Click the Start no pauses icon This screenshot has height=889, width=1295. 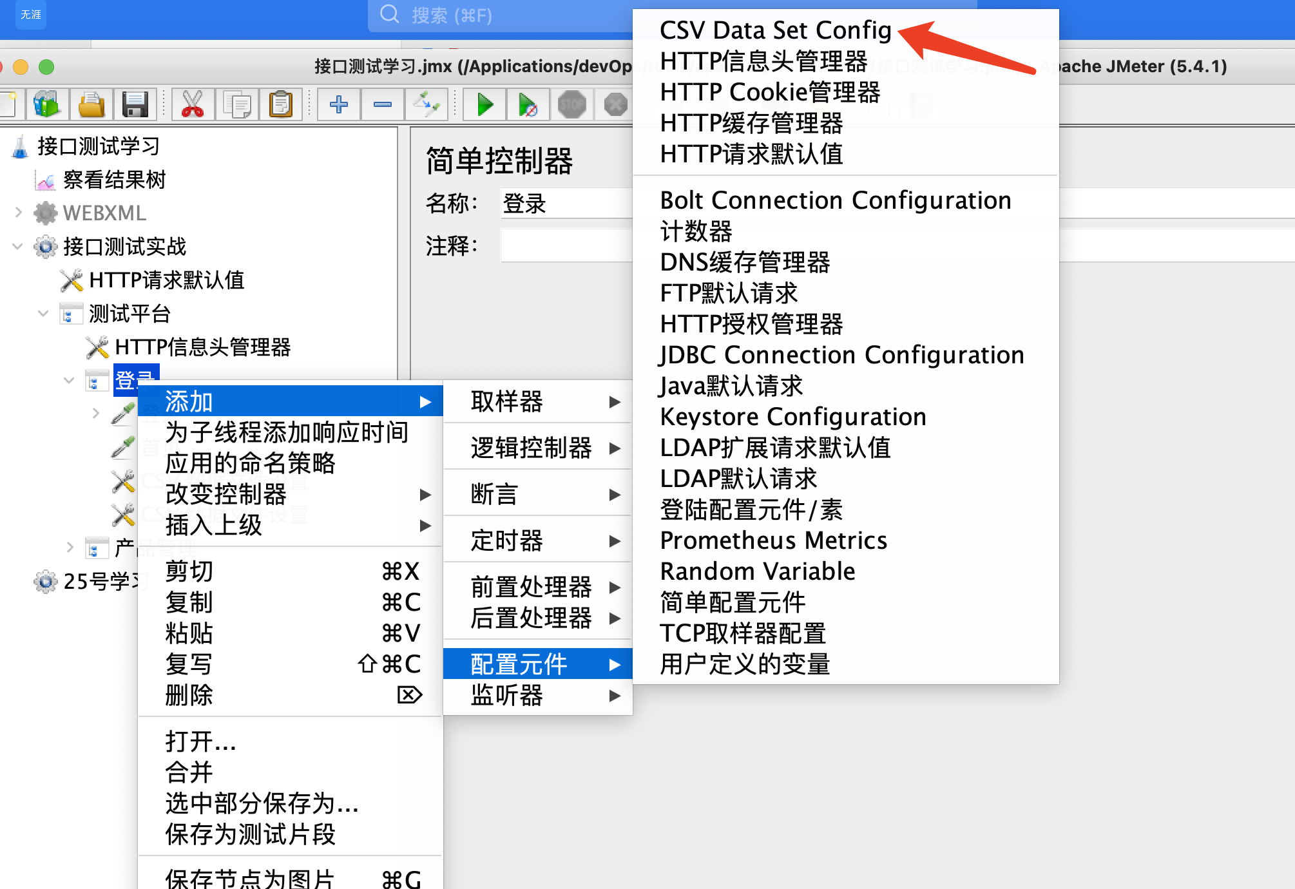[x=528, y=104]
